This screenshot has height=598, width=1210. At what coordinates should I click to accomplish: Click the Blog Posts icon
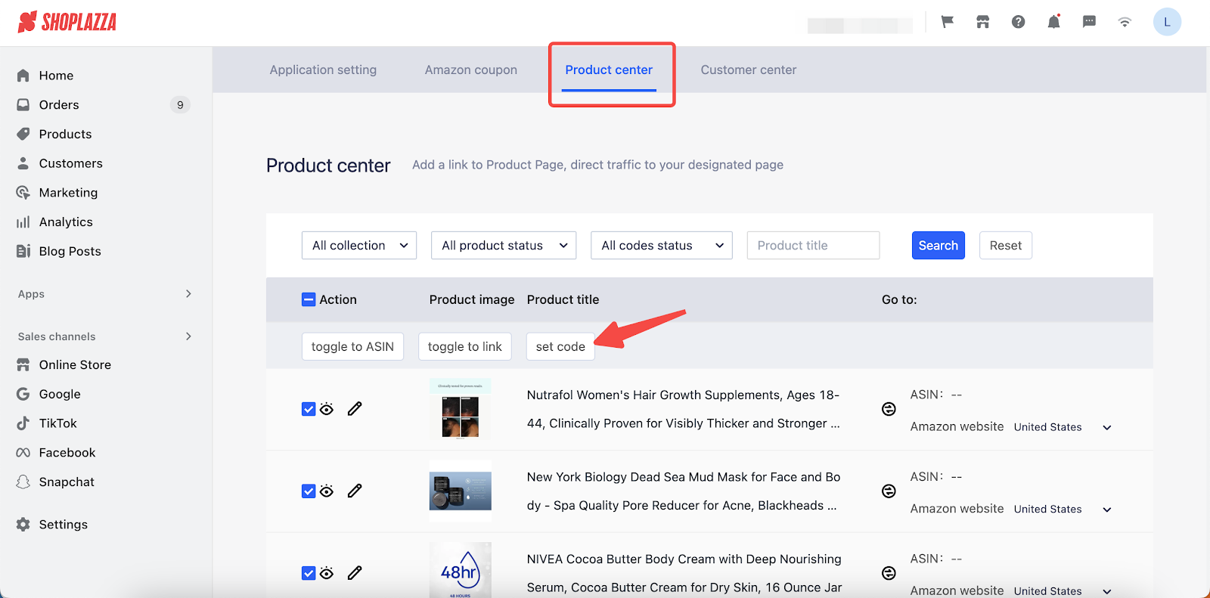click(x=23, y=251)
